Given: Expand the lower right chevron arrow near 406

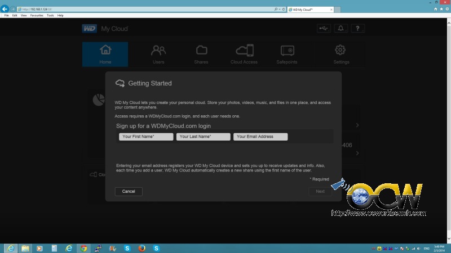Looking at the screenshot, I should point(357,153).
